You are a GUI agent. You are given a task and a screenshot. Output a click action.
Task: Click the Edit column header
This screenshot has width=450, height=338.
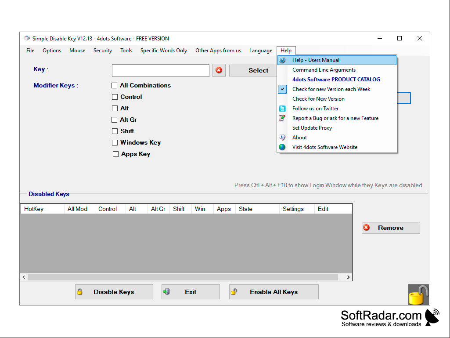click(333, 209)
